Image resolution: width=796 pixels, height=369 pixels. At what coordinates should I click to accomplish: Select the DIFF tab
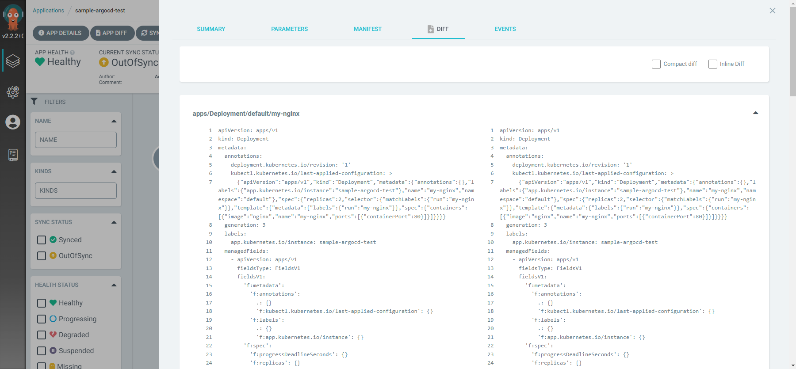point(438,29)
